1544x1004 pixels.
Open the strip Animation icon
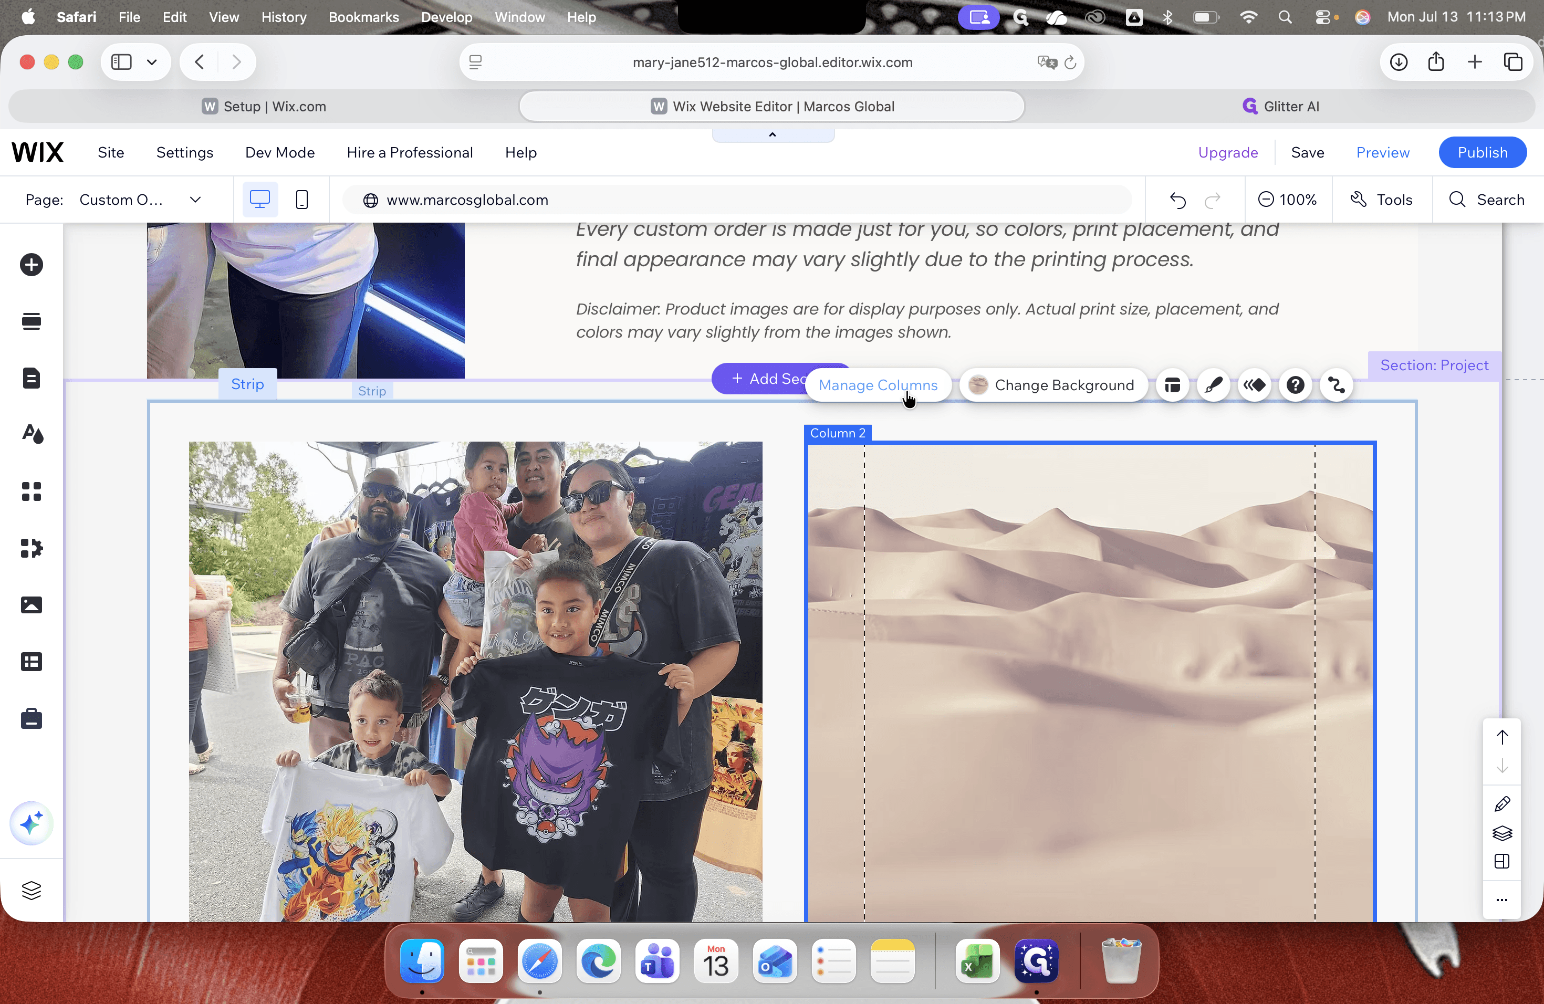coord(1254,385)
